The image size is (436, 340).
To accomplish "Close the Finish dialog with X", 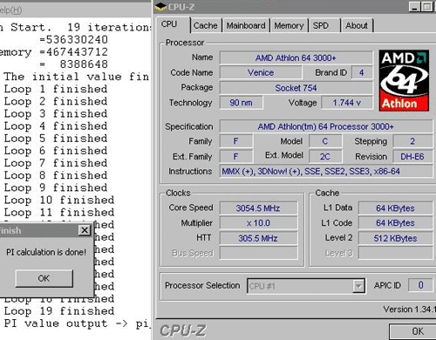I will point(85,230).
